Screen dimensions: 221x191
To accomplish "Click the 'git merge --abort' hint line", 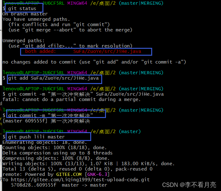I will pyautogui.click(x=70, y=30).
